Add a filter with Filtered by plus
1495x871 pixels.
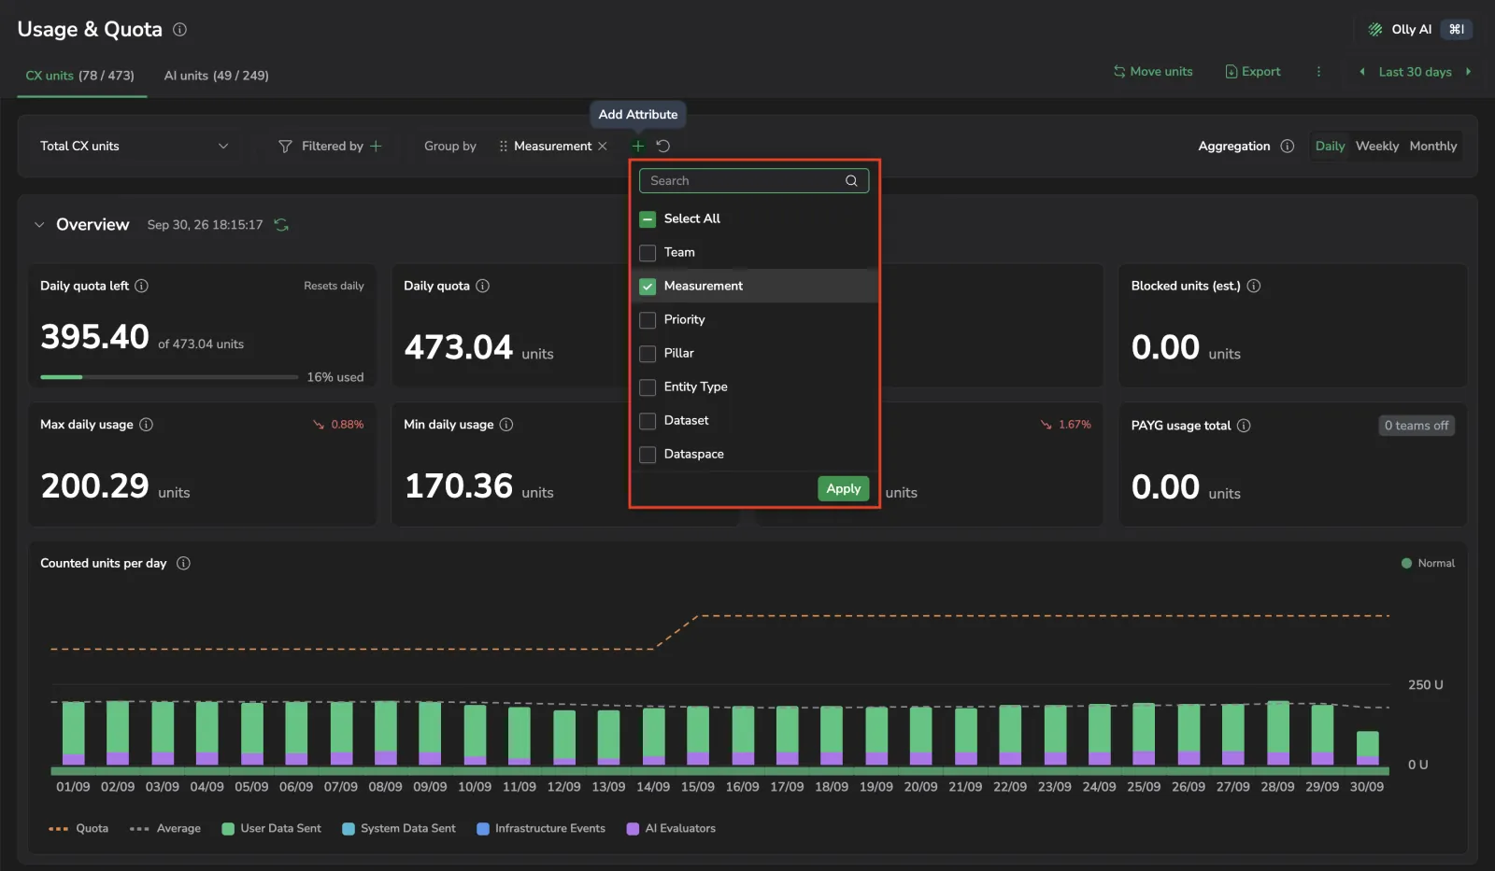coord(376,147)
